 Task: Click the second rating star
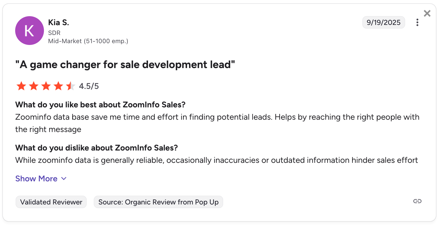coord(34,86)
